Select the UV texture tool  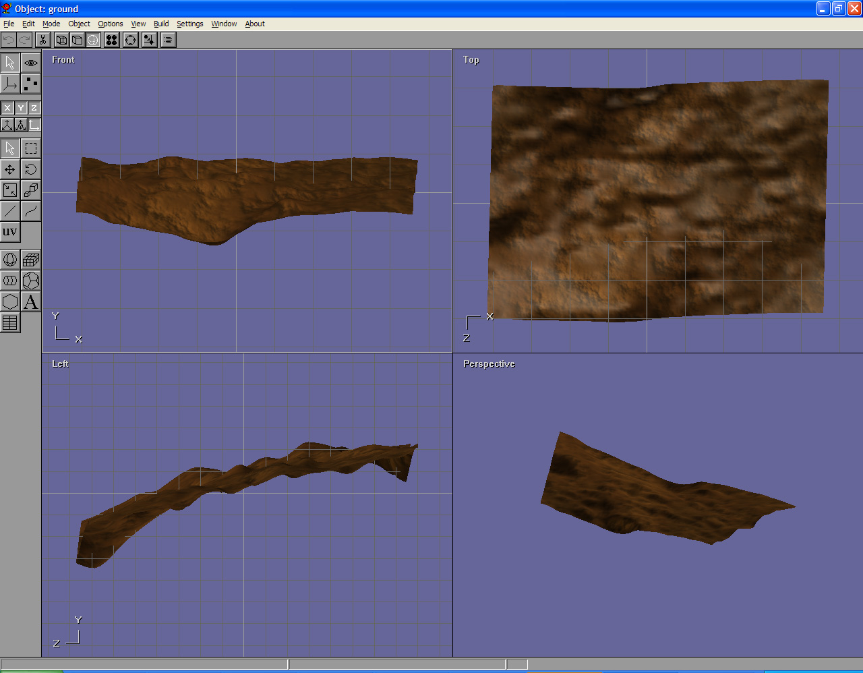pyautogui.click(x=10, y=232)
